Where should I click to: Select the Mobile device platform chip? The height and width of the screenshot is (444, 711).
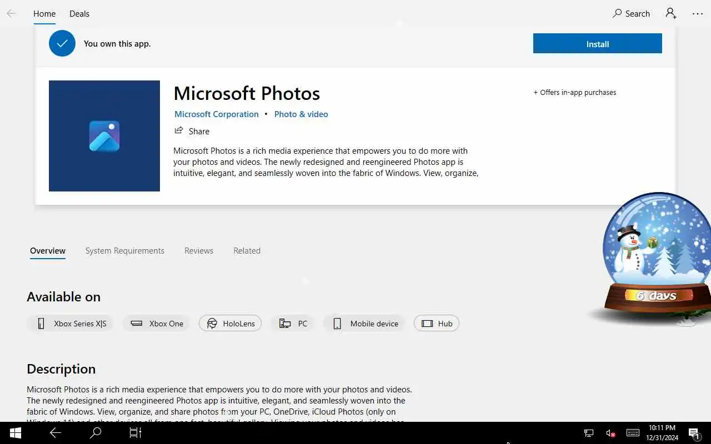pos(364,324)
